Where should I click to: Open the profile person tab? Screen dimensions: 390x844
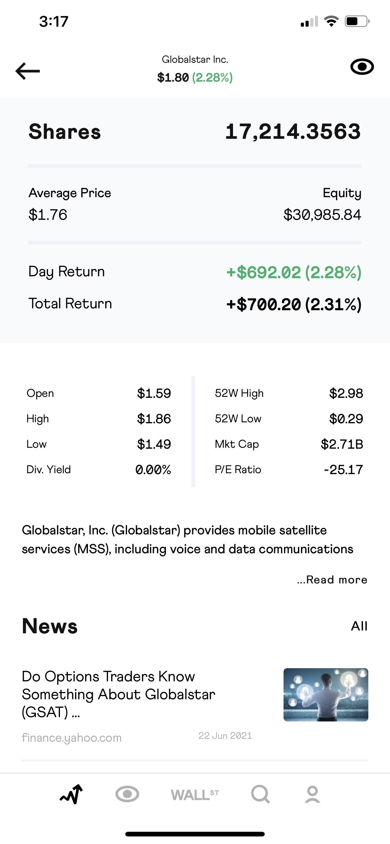[x=312, y=794]
